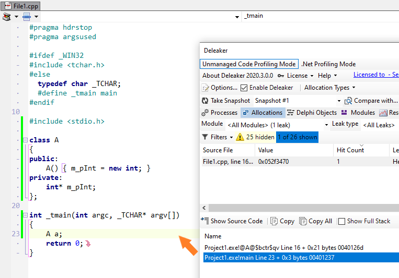Open Deleaker Options dialog
This screenshot has width=399, height=278.
(x=224, y=88)
